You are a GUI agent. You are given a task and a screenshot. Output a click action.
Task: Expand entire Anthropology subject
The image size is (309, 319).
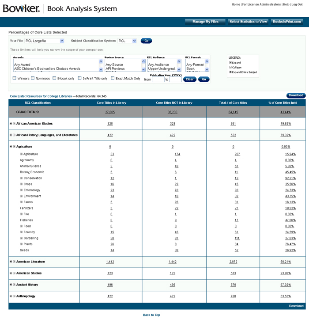coord(11,296)
